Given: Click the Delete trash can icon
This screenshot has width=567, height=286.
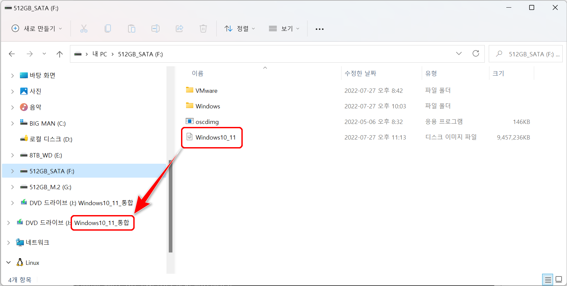Looking at the screenshot, I should tap(203, 29).
